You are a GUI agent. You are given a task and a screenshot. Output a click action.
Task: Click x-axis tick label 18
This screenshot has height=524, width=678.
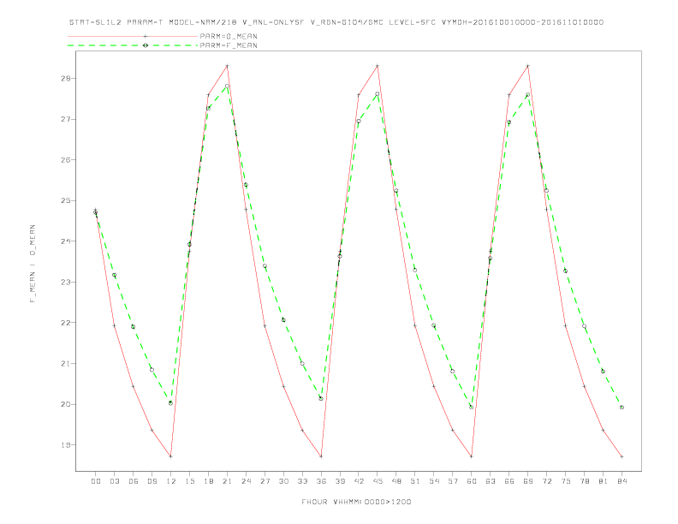tap(208, 481)
